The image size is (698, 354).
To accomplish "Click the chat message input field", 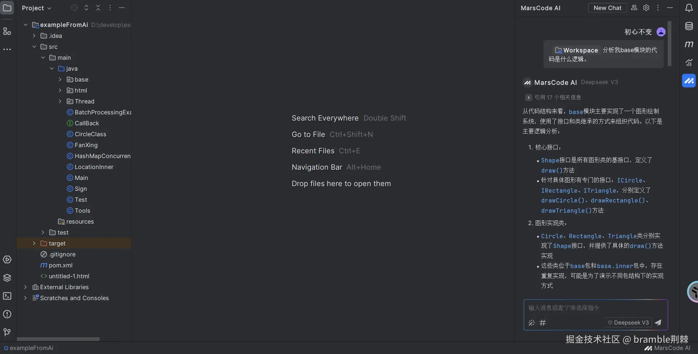I will coord(595,308).
